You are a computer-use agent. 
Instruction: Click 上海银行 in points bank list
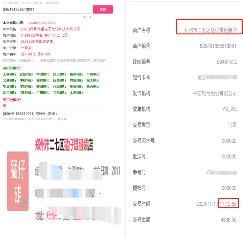pos(76,92)
